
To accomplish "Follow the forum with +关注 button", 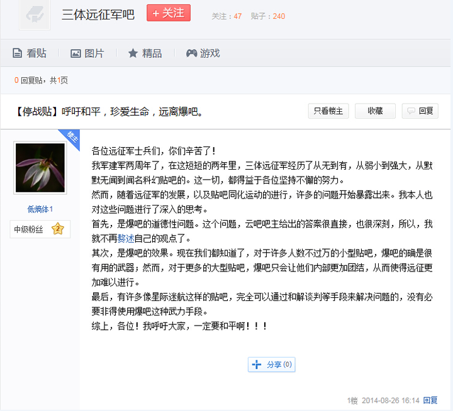I will (x=169, y=13).
